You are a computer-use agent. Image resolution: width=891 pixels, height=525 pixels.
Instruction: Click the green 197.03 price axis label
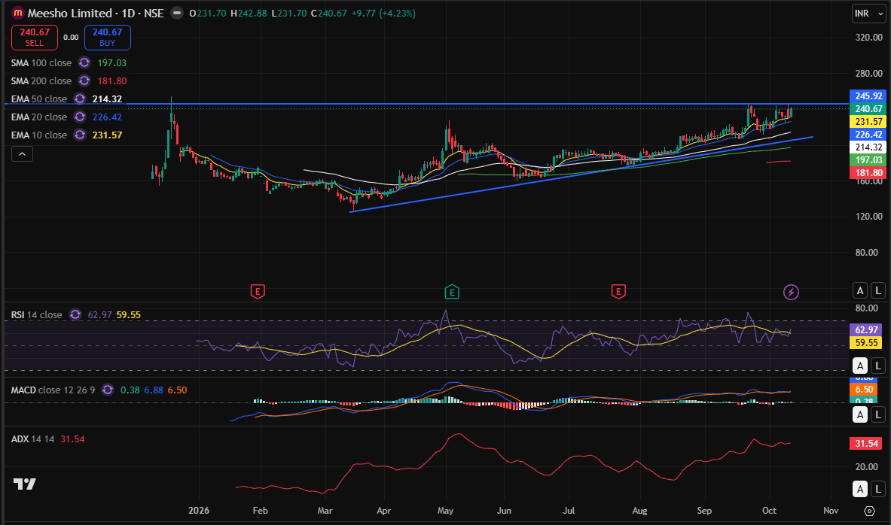(868, 160)
